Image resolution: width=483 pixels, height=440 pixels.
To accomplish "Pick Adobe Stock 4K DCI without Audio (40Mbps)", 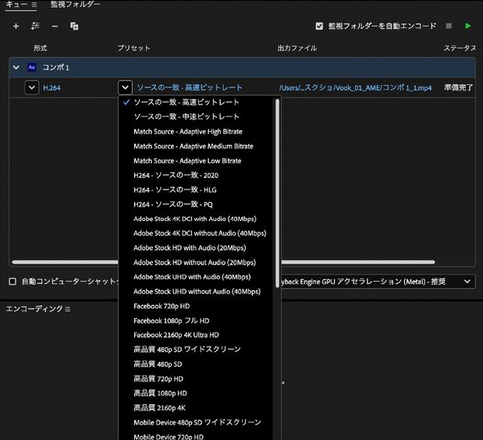I will pyautogui.click(x=197, y=233).
